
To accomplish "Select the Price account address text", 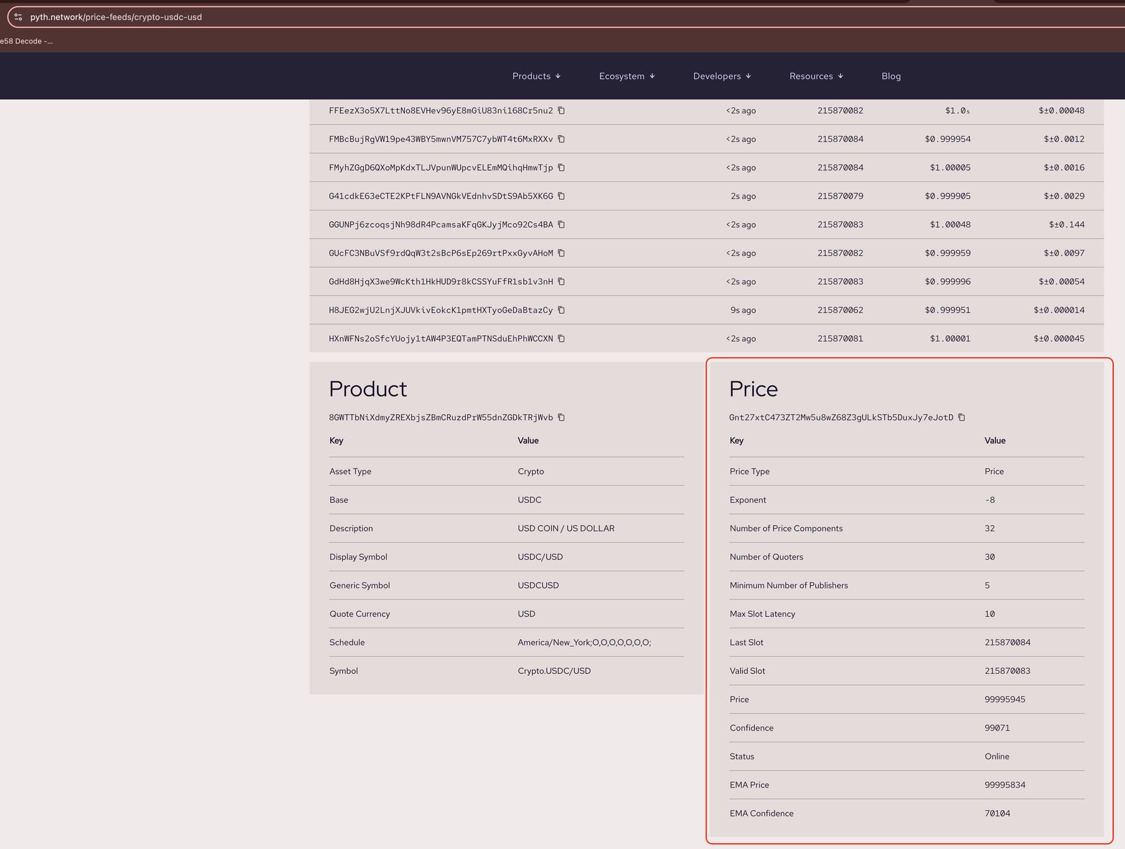I will 840,418.
